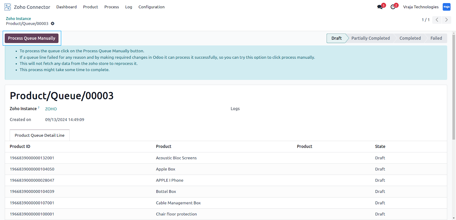The image size is (456, 220).
Task: Click product ID 1966839000000132001
Action: pos(32,158)
